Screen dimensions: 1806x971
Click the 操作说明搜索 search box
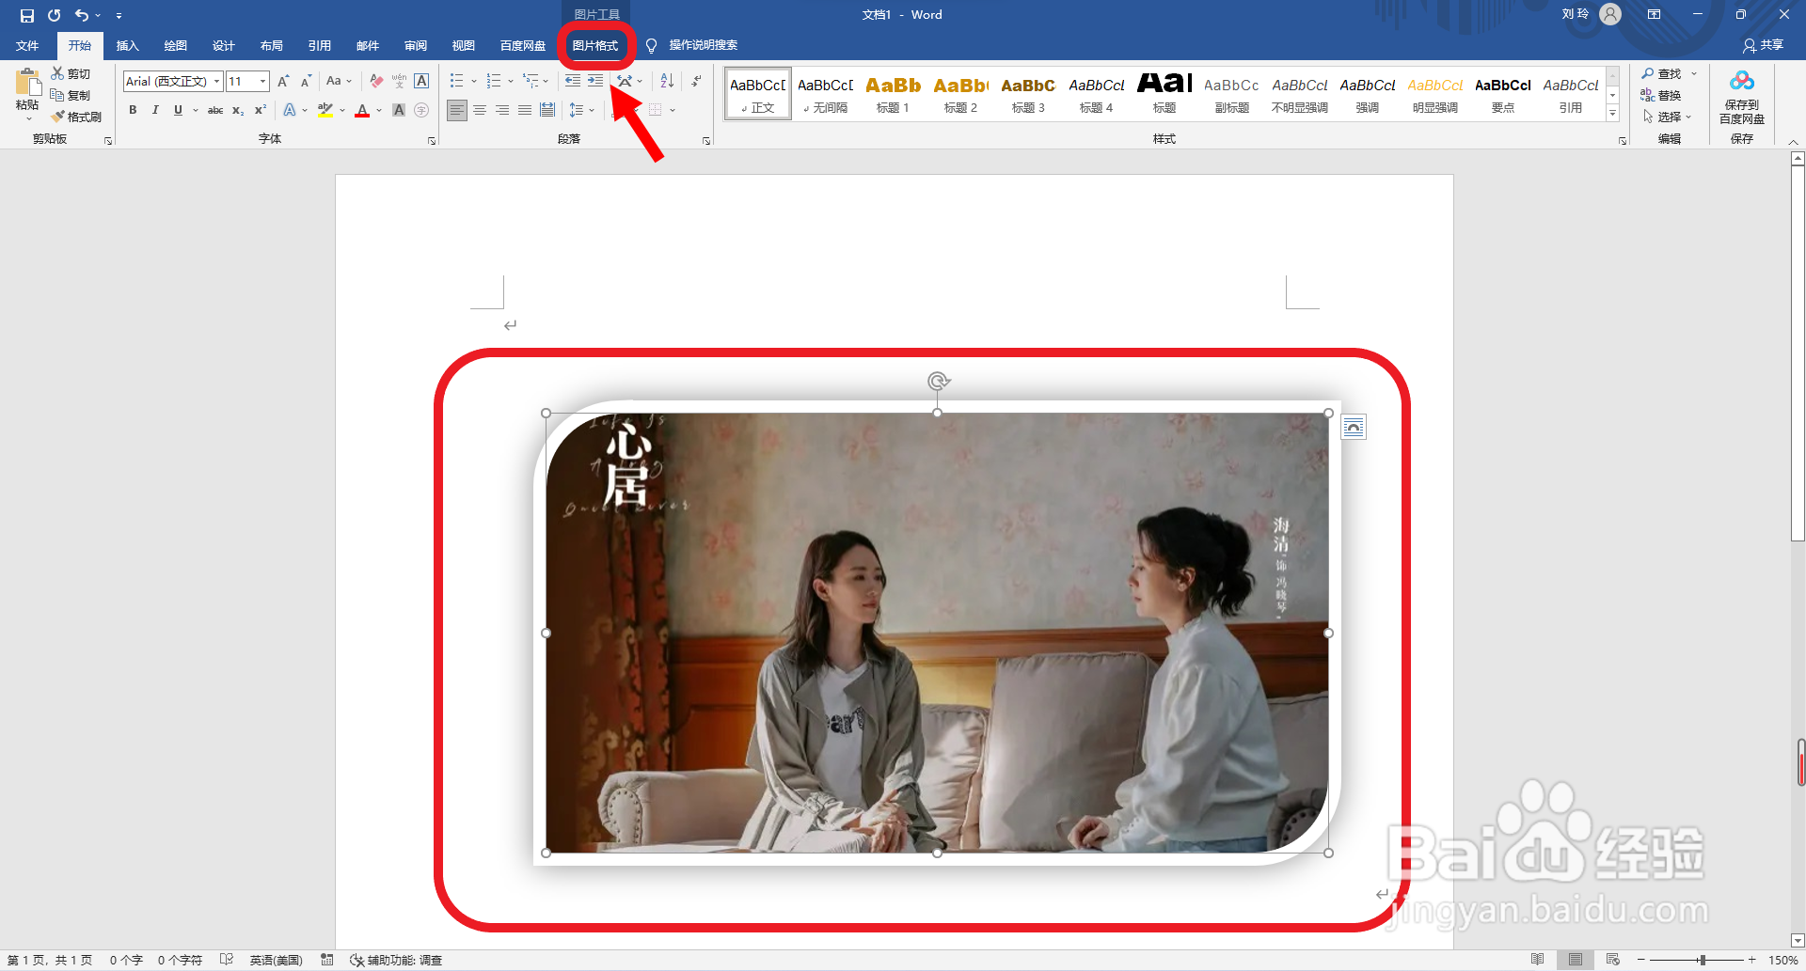703,45
